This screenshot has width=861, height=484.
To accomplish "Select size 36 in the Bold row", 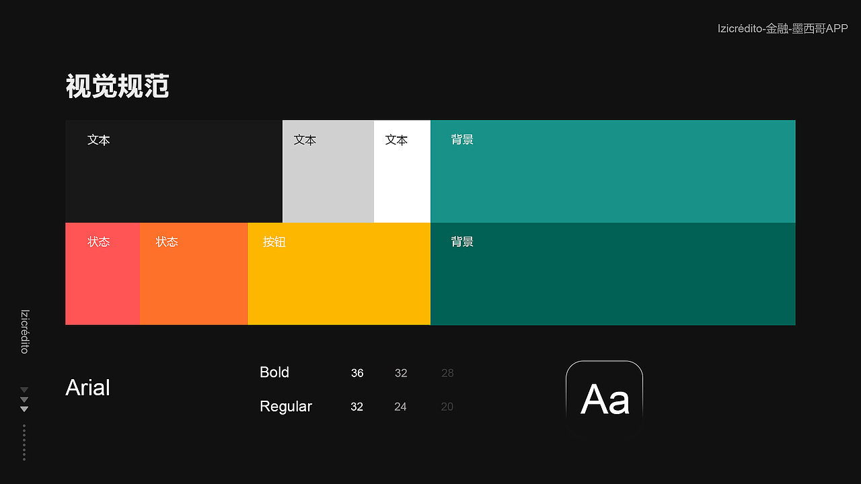I will 357,373.
